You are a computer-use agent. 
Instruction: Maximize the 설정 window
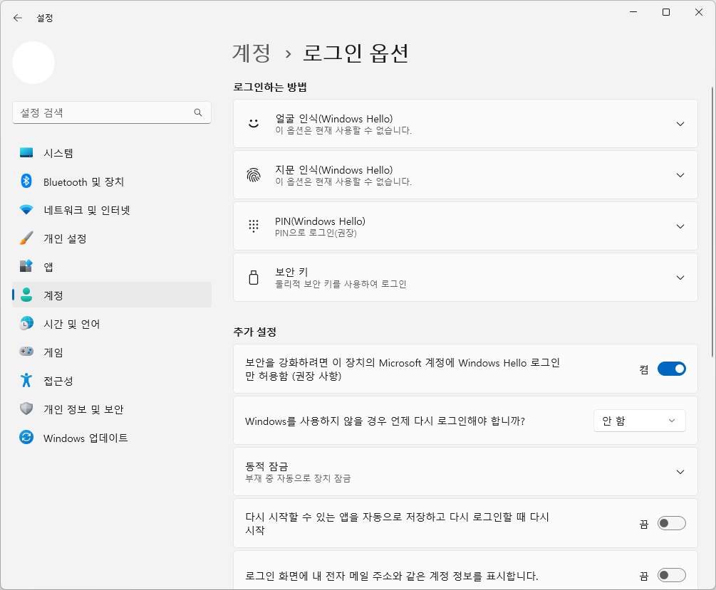665,12
